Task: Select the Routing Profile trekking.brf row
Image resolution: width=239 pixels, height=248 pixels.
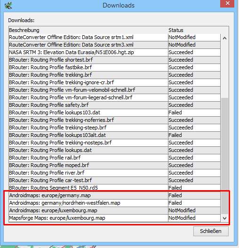Action: click(114, 75)
